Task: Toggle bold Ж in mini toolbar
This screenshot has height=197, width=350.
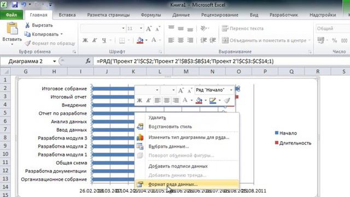Action: (x=139, y=101)
